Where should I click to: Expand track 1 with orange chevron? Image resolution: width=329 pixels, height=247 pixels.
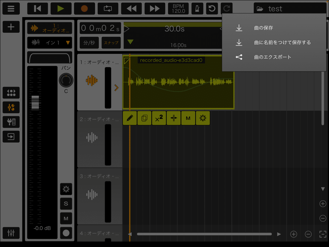[117, 88]
